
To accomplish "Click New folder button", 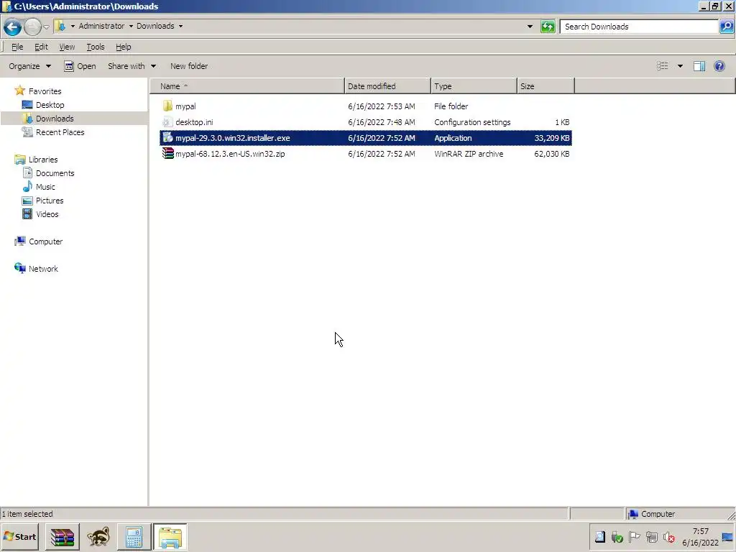I will click(189, 66).
